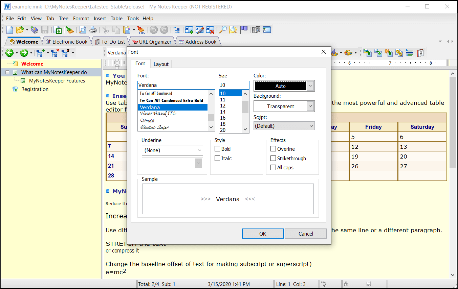Click the insert hyperlink chain icon
The height and width of the screenshot is (289, 458).
click(399, 53)
